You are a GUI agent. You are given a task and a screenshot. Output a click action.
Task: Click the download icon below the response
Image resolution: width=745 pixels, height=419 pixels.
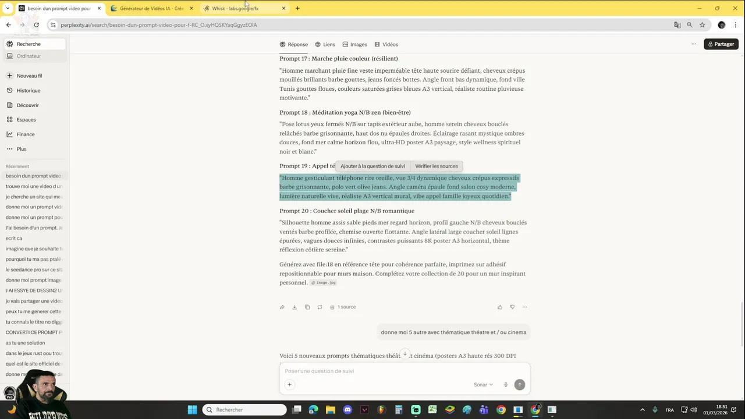click(295, 307)
